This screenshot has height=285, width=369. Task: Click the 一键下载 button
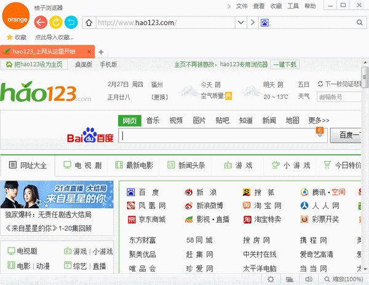pyautogui.click(x=285, y=64)
